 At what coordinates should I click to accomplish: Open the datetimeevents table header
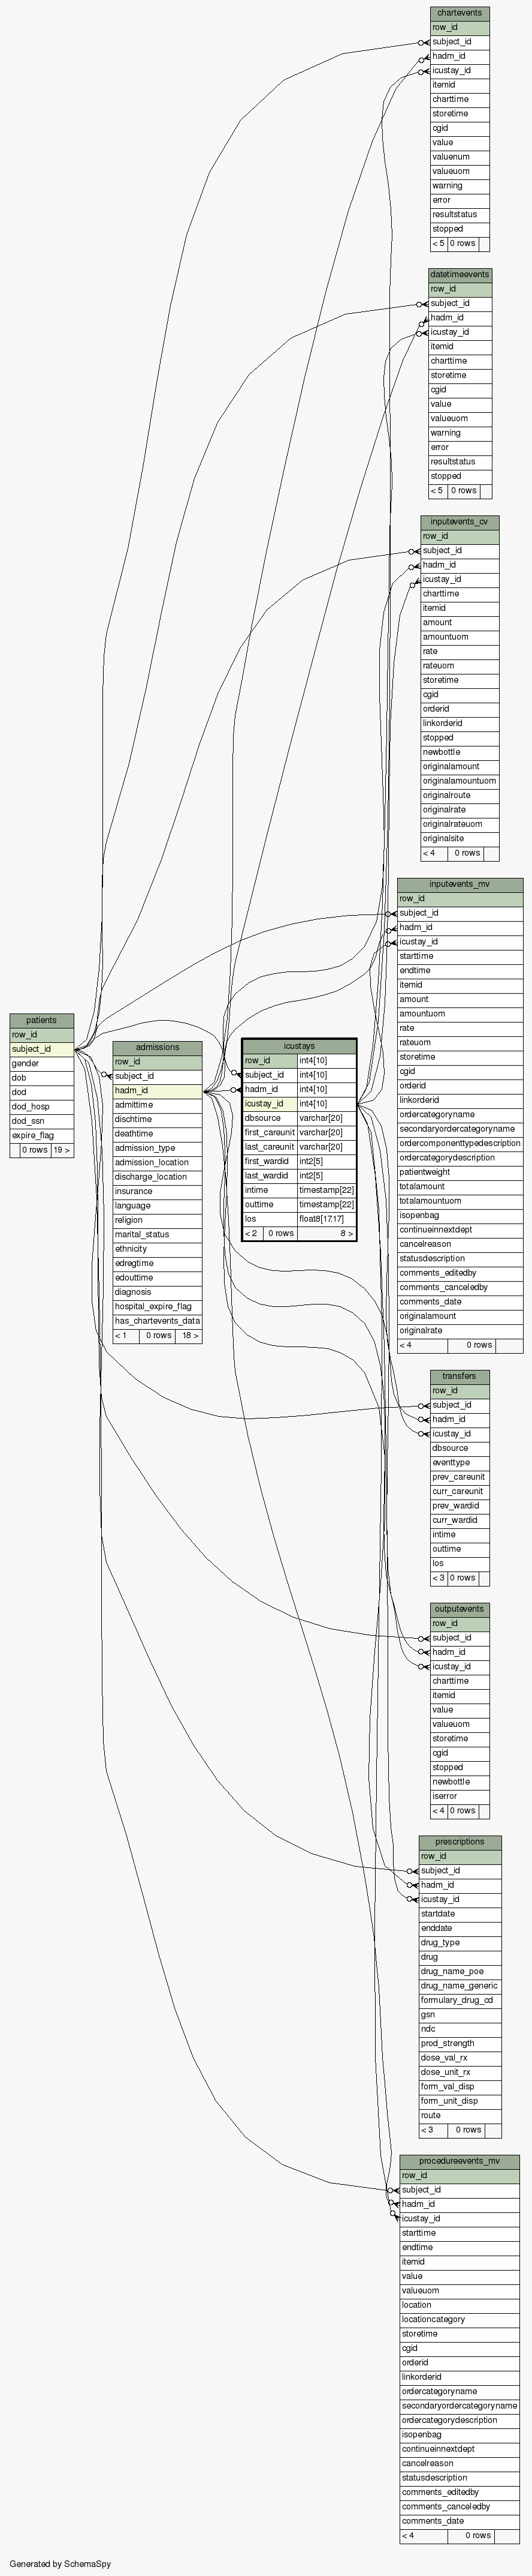tap(460, 274)
